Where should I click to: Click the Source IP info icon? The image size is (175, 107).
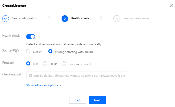click(x=17, y=51)
